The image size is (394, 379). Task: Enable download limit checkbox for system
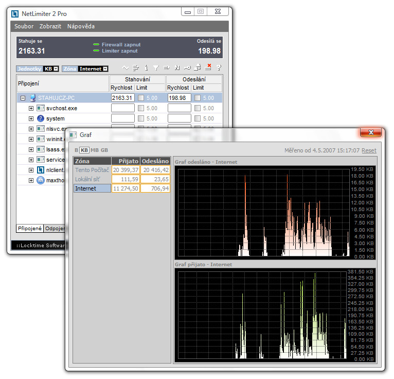141,118
